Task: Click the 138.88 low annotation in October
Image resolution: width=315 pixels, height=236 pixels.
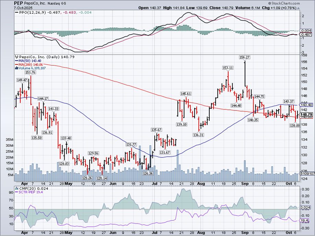Action: (x=295, y=126)
